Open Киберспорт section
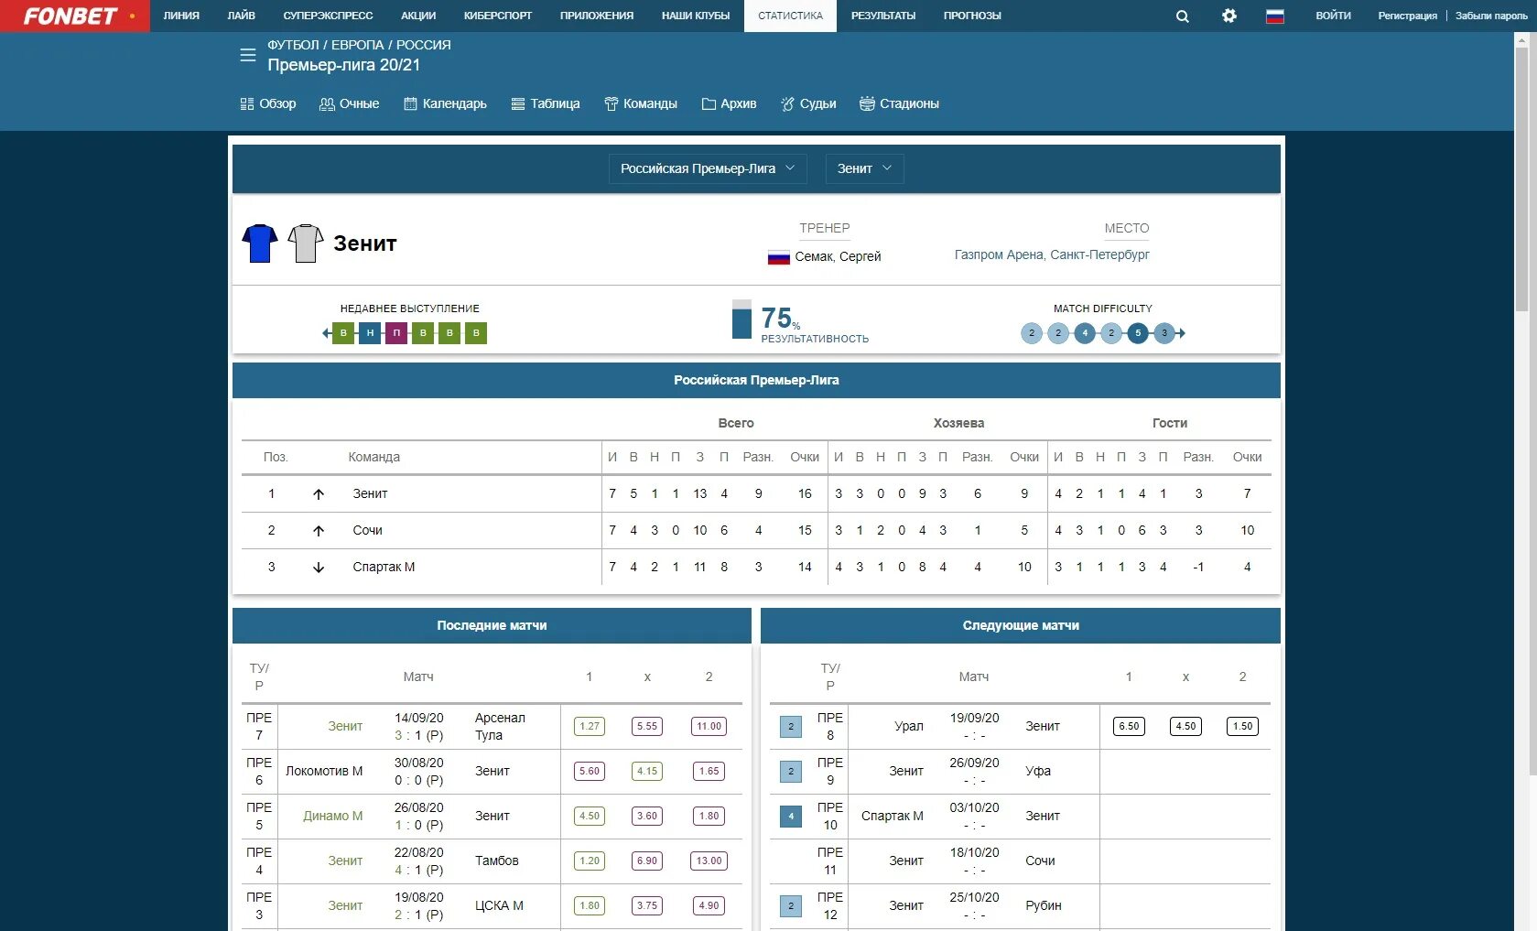 click(498, 16)
